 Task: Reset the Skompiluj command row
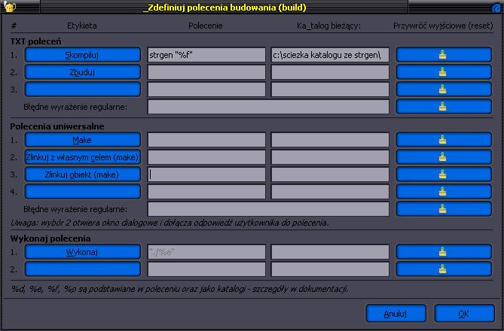tap(442, 55)
